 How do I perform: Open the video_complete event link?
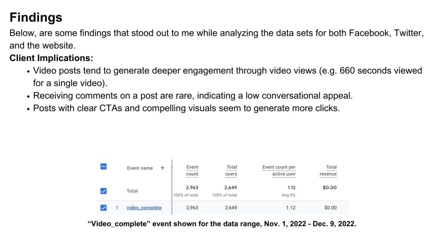coord(144,208)
